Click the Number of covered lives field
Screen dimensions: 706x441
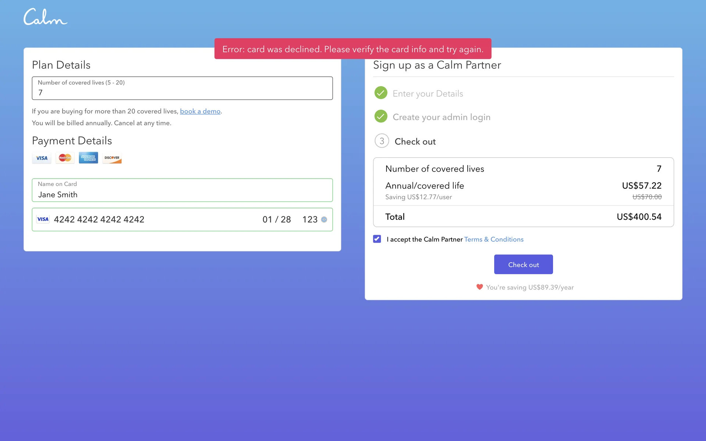(x=182, y=89)
